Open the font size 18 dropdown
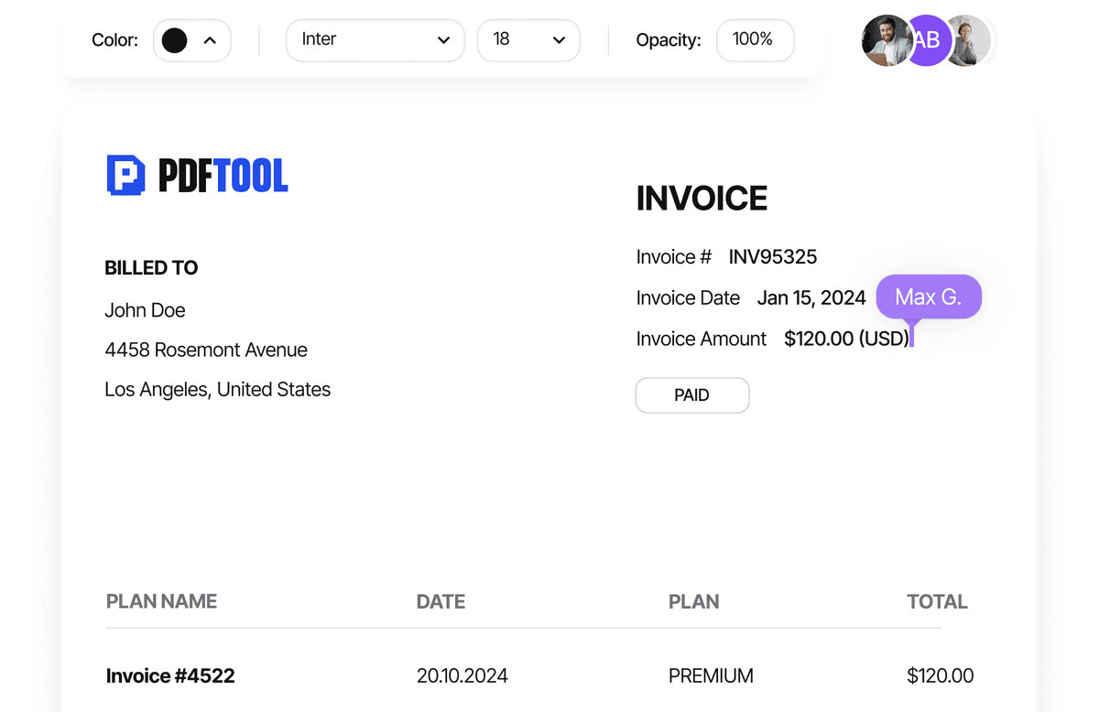Image resolution: width=1099 pixels, height=712 pixels. coord(528,40)
